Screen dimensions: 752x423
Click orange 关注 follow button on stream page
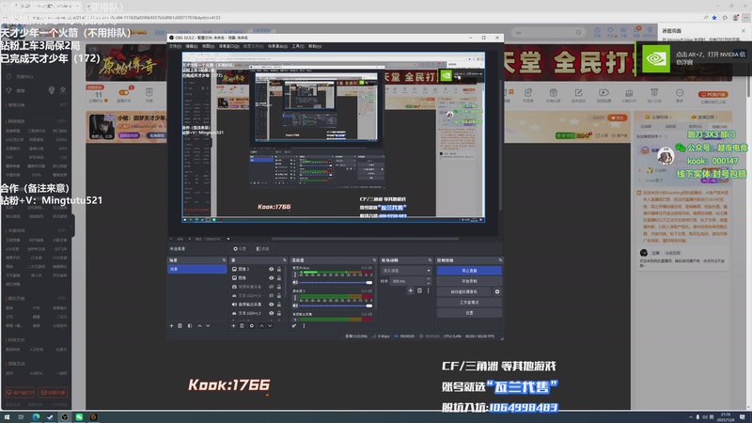pos(618,117)
